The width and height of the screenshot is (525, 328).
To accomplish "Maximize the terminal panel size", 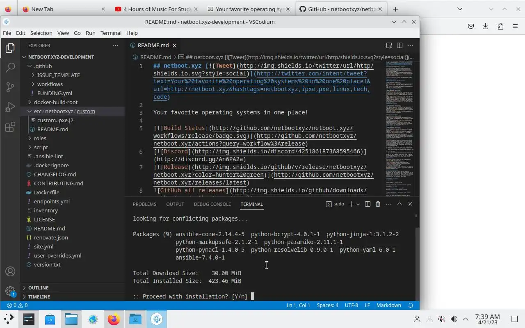I will pos(399,204).
